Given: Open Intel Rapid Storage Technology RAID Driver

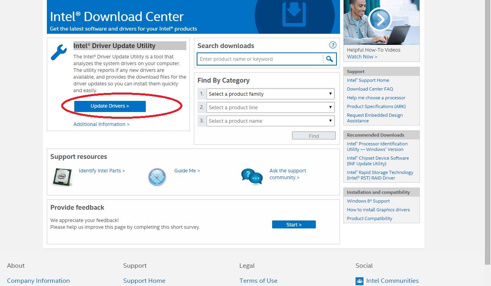Looking at the screenshot, I should 380,175.
